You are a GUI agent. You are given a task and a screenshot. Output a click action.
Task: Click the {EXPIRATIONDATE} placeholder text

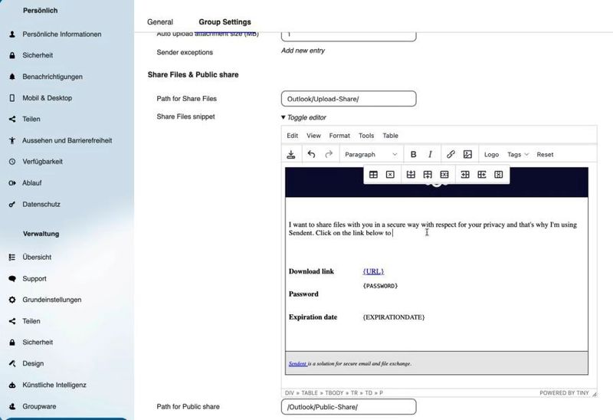(393, 317)
